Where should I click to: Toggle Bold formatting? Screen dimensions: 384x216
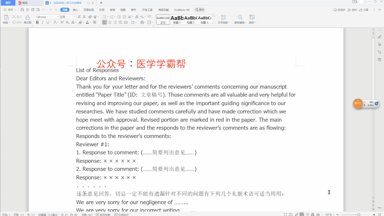(37, 22)
